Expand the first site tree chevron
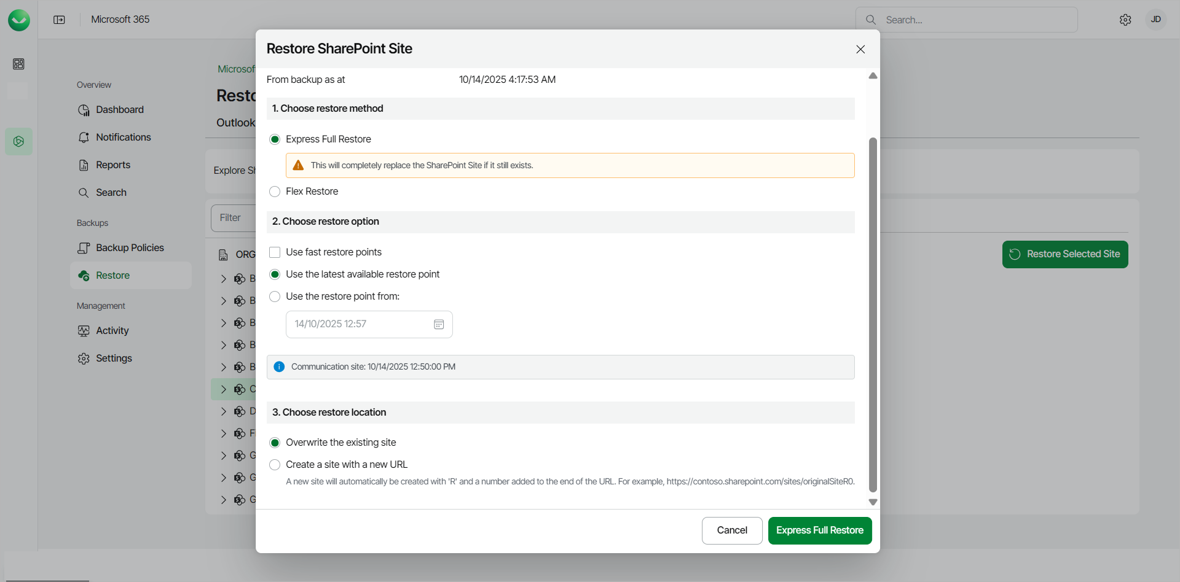The width and height of the screenshot is (1180, 582). 224,279
